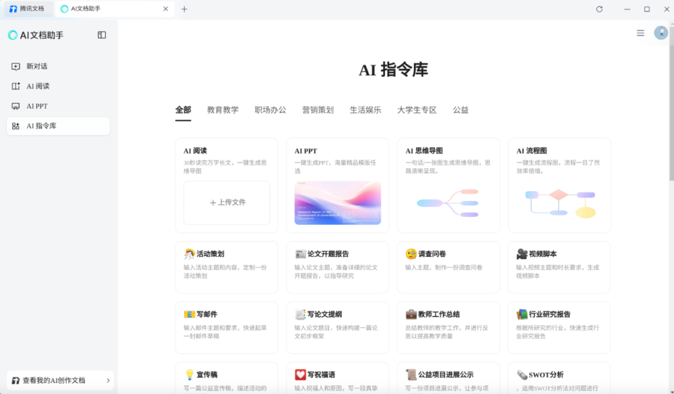Screen dimensions: 674x394
Task: Select the 教育教学 category tab
Action: 222,110
